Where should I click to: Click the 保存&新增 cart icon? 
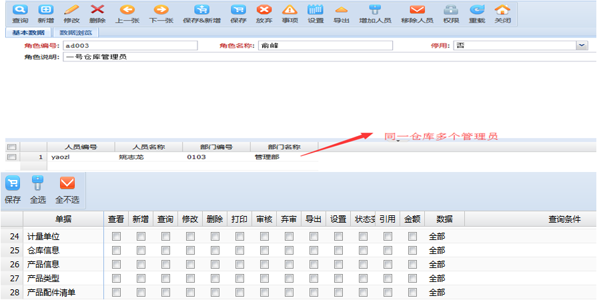tap(201, 11)
